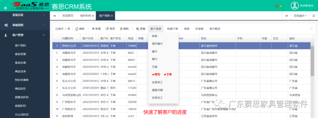The height and width of the screenshot is (118, 318).
Task: Click the 修改 edit button
Action: 110,29
